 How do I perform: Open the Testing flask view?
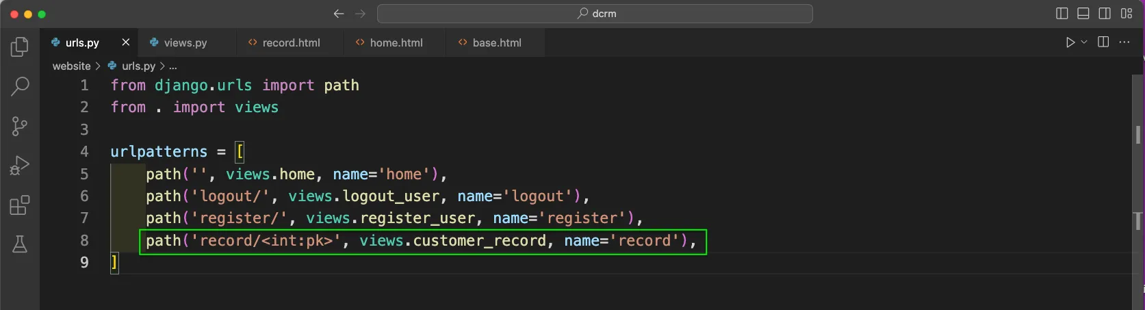point(20,244)
